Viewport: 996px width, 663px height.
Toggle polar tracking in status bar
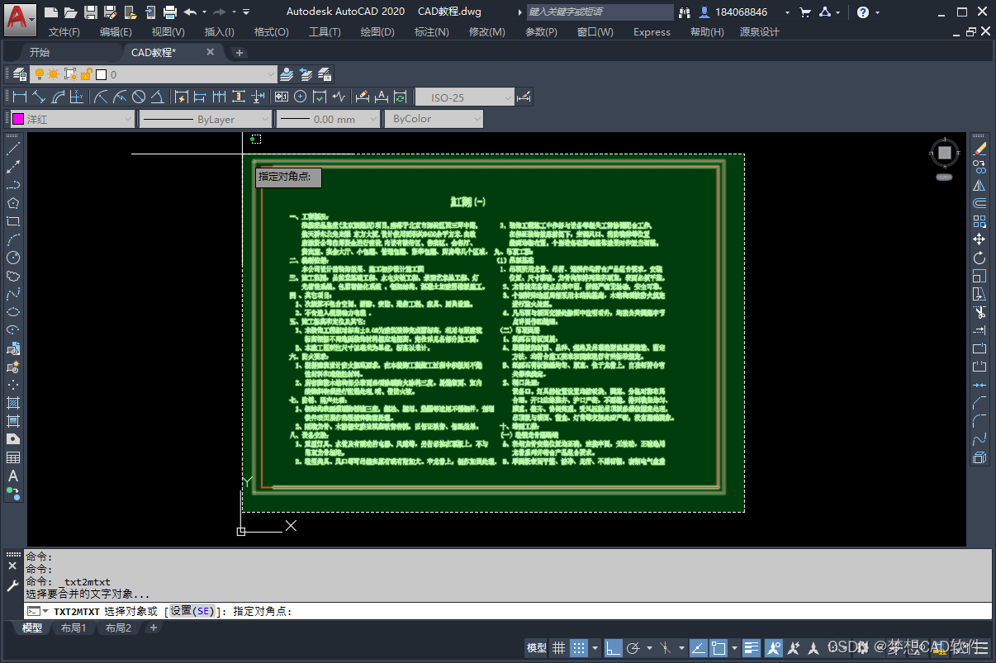(x=633, y=647)
